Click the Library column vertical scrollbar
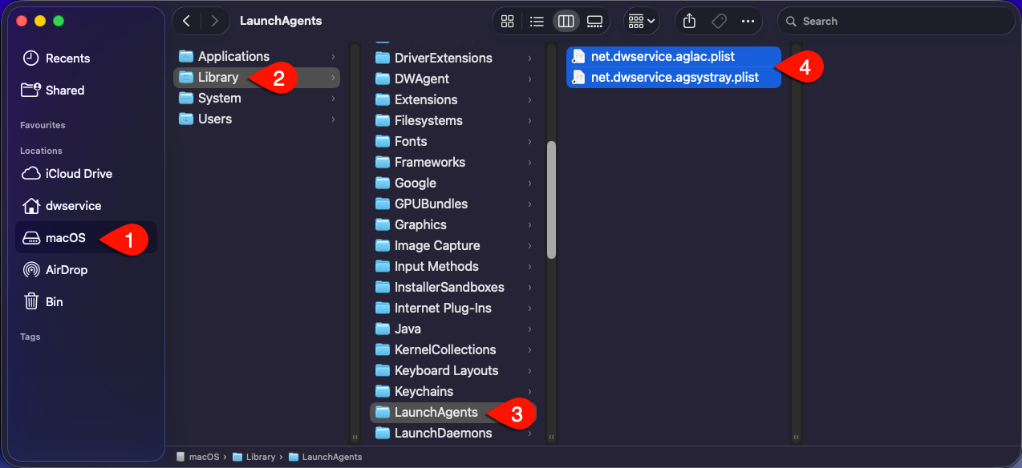This screenshot has height=468, width=1022. (551, 200)
